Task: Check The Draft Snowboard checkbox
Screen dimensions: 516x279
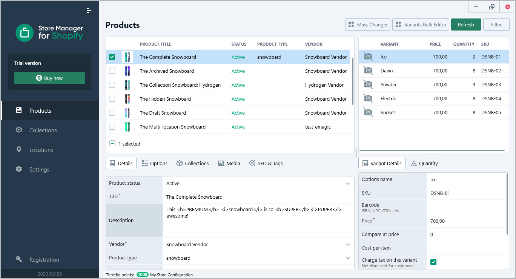Action: coord(112,113)
